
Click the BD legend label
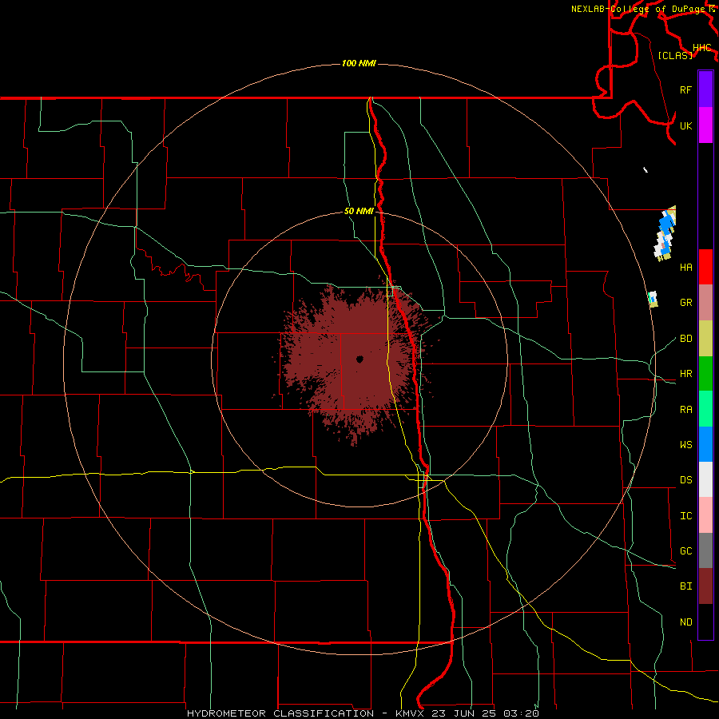(685, 339)
